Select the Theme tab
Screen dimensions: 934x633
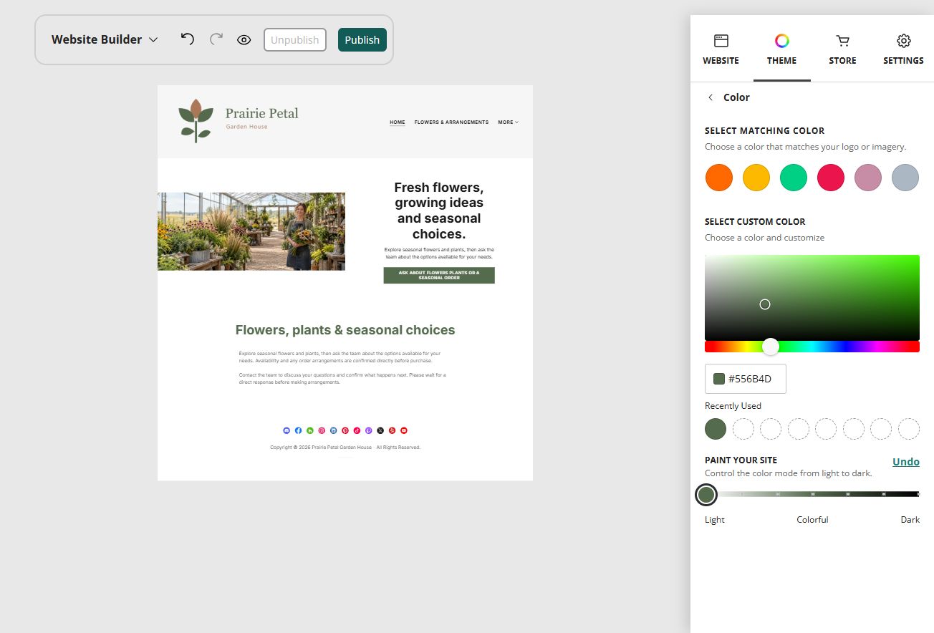tap(781, 49)
